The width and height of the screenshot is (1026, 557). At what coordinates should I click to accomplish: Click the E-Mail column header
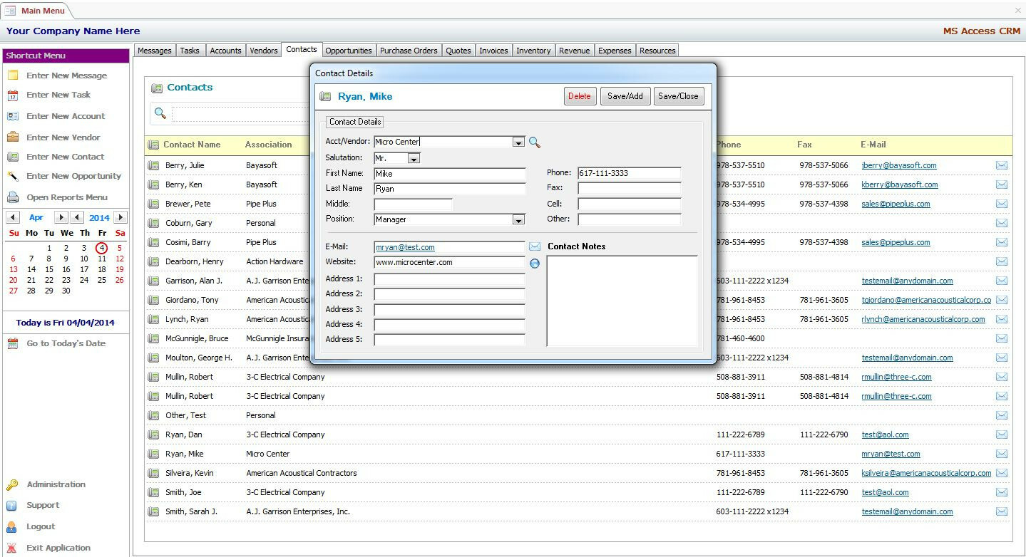(x=873, y=145)
